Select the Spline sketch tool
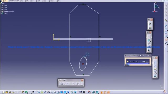The width and height of the screenshot is (168, 94). coord(166,36)
